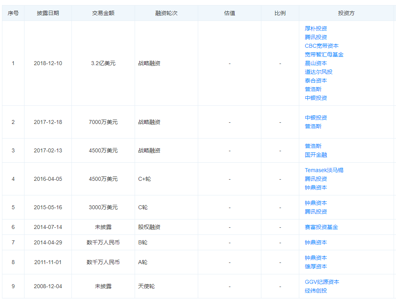The height and width of the screenshot is (300, 396).
Task: Open 国开金融 investor link
Action: (316, 155)
